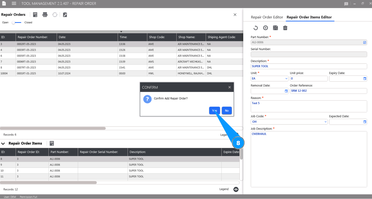This screenshot has height=199, width=372.
Task: Switch to the Repair Order Editor tab
Action: coord(267,17)
